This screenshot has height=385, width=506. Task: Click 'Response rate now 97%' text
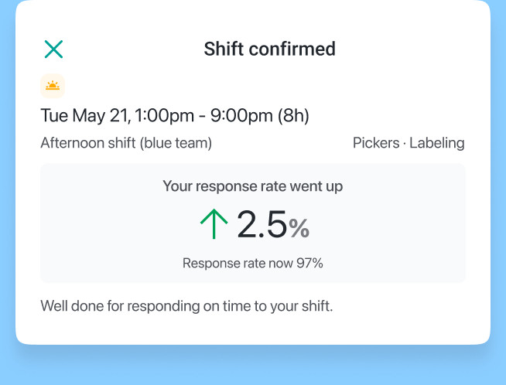tap(252, 263)
